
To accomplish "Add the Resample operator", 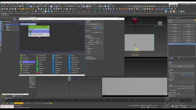I will click(x=42, y=68).
